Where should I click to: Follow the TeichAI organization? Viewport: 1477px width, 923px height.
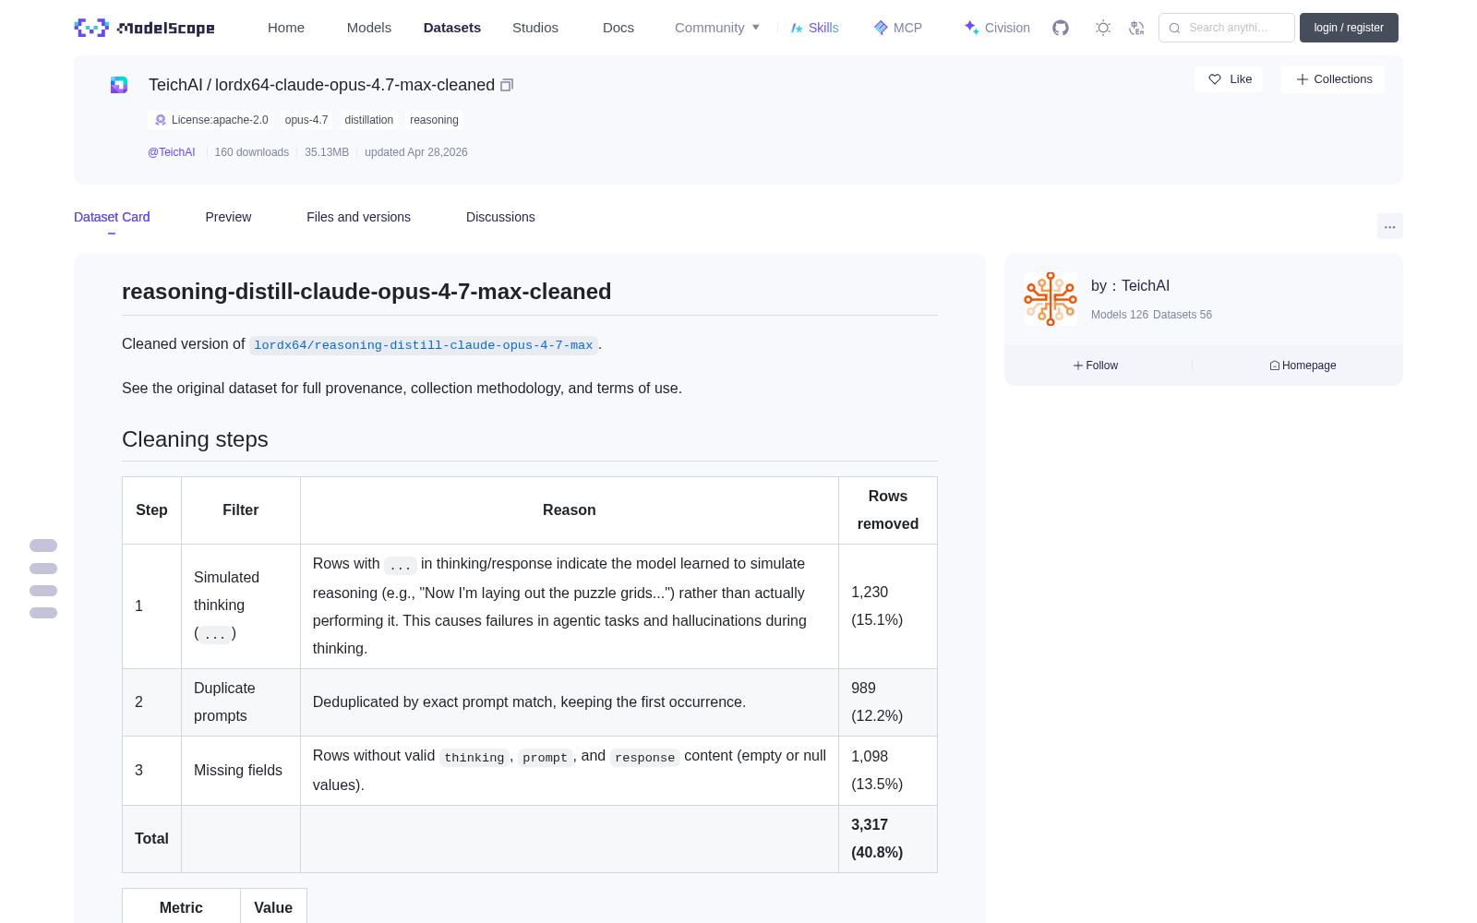(x=1096, y=366)
